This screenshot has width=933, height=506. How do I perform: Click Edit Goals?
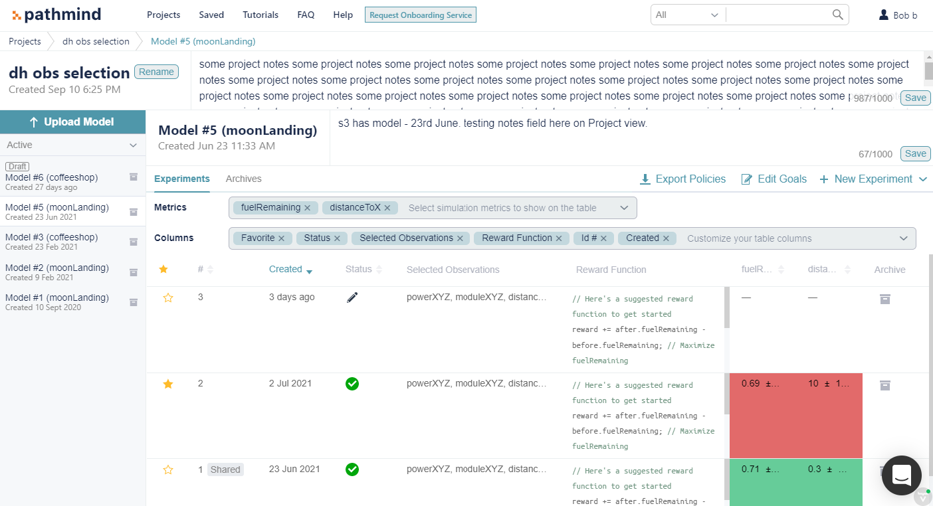coord(774,179)
